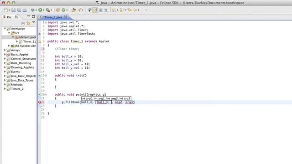Click the ball_y argument in fillOval call
Image resolution: width=292 pixels, height=164 pixels.
(x=102, y=102)
